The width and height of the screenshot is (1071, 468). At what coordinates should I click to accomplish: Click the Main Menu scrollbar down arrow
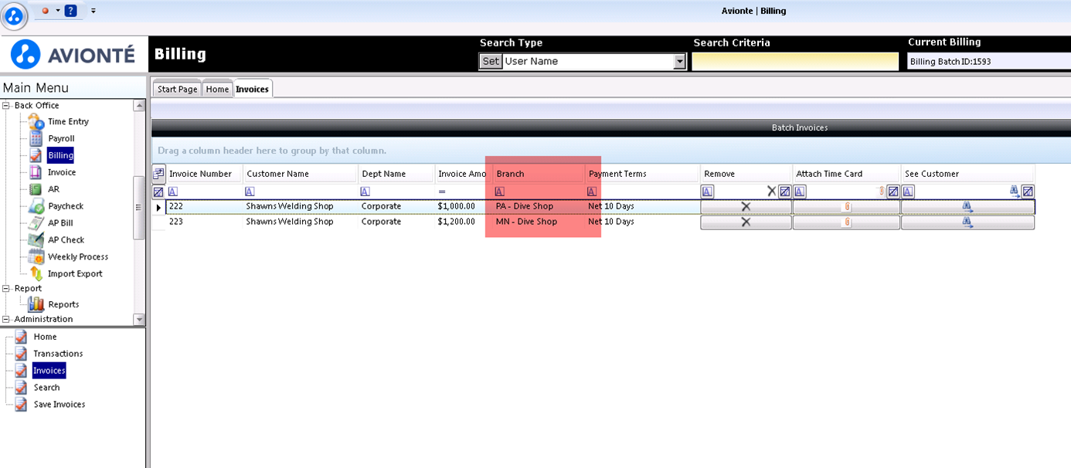(139, 319)
